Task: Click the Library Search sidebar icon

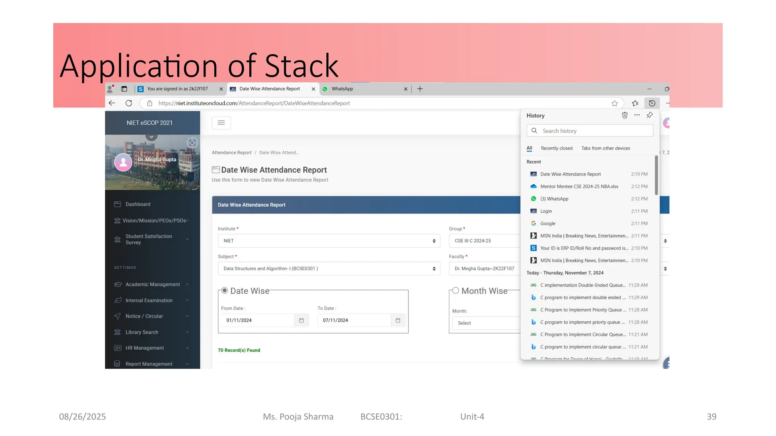Action: tap(117, 332)
